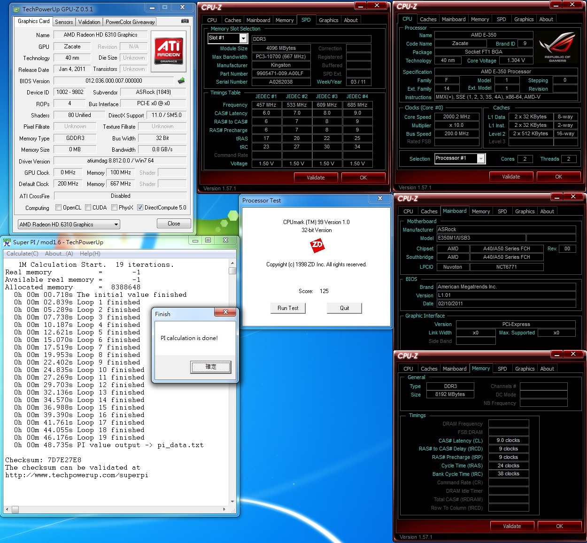Click the camera screenshot icon in GPU-Z

coord(185,21)
